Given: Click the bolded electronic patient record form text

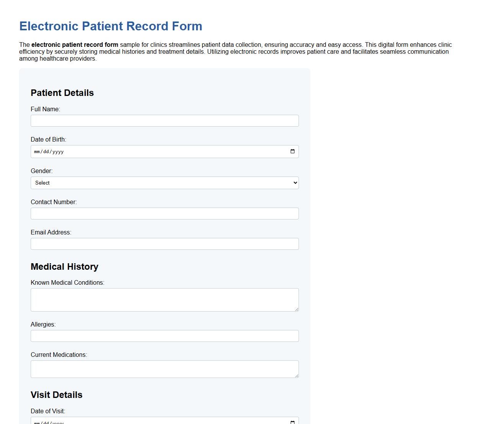Looking at the screenshot, I should [75, 45].
